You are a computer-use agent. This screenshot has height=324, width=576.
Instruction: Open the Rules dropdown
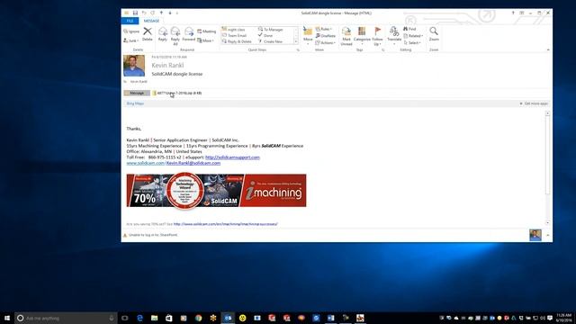tap(324, 29)
